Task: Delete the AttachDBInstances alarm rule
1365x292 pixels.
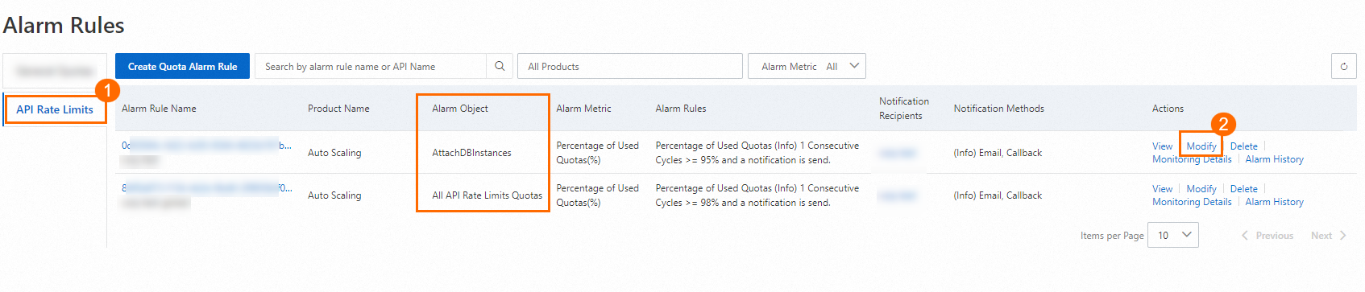Action: pyautogui.click(x=1243, y=146)
